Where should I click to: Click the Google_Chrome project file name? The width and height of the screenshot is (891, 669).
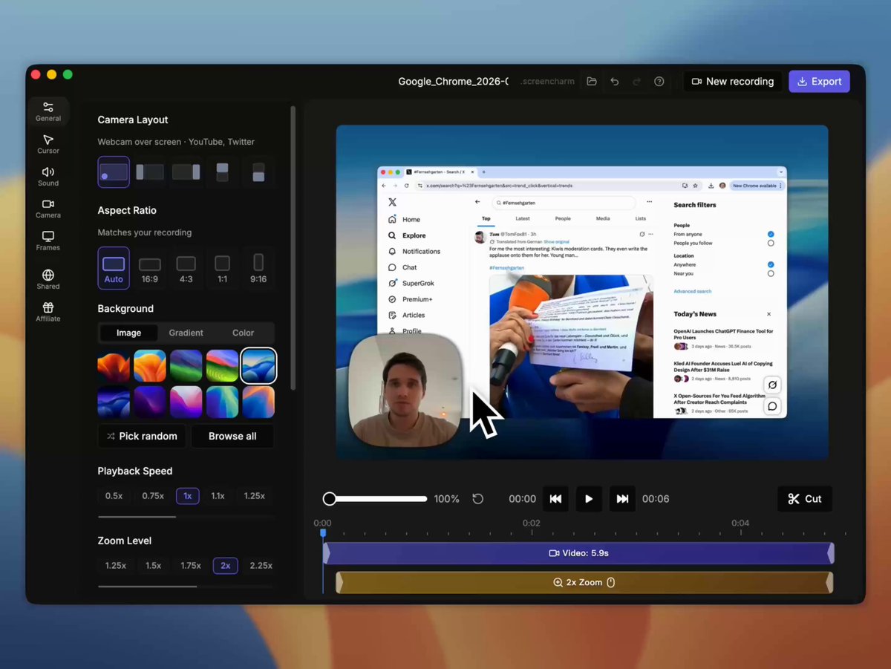click(x=454, y=82)
